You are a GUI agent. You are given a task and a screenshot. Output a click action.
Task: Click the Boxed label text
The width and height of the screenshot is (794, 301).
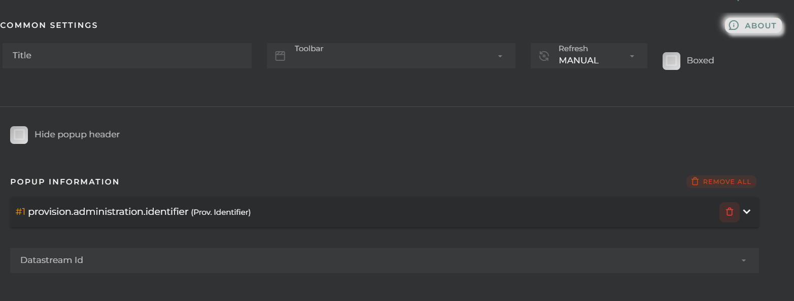tap(700, 60)
